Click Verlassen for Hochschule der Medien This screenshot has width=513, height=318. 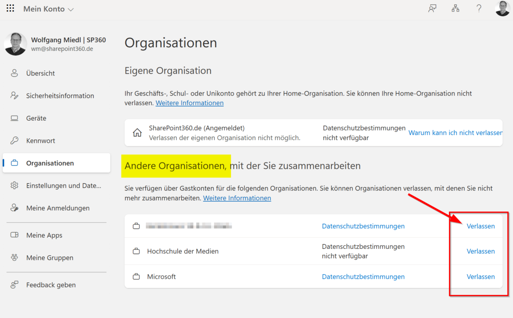(x=481, y=252)
